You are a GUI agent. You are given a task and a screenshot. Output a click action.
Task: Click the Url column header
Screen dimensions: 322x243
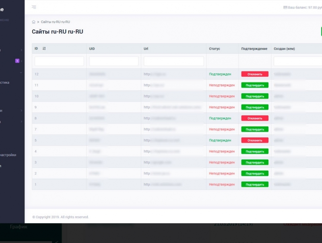coord(146,49)
